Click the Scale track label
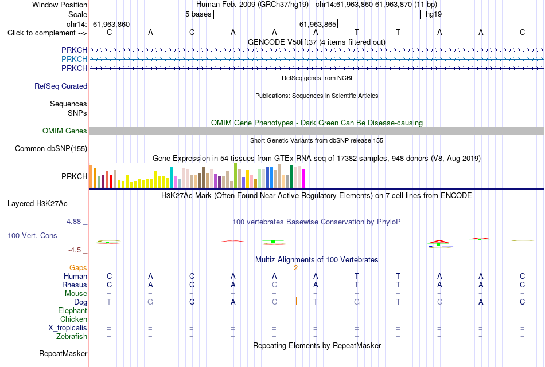 click(77, 14)
